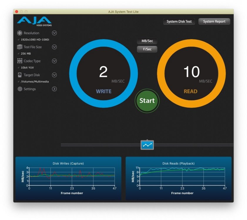
Task: Click the Resolution chip icon
Action: pyautogui.click(x=20, y=33)
